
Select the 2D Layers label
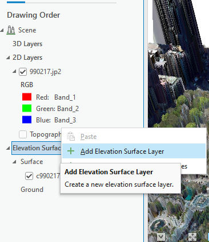pyautogui.click(x=27, y=58)
